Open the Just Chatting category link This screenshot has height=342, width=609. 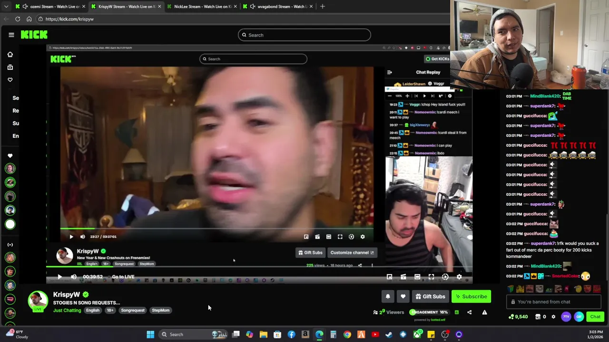tap(67, 310)
